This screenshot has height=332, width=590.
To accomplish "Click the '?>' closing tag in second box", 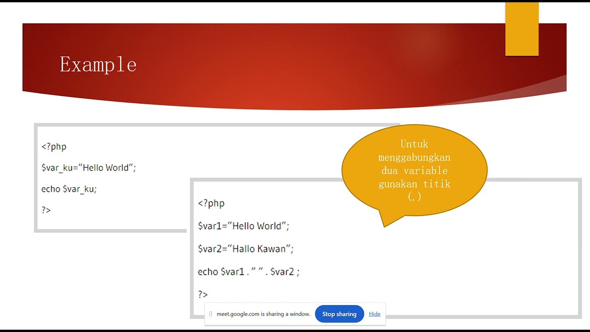I will pos(203,294).
